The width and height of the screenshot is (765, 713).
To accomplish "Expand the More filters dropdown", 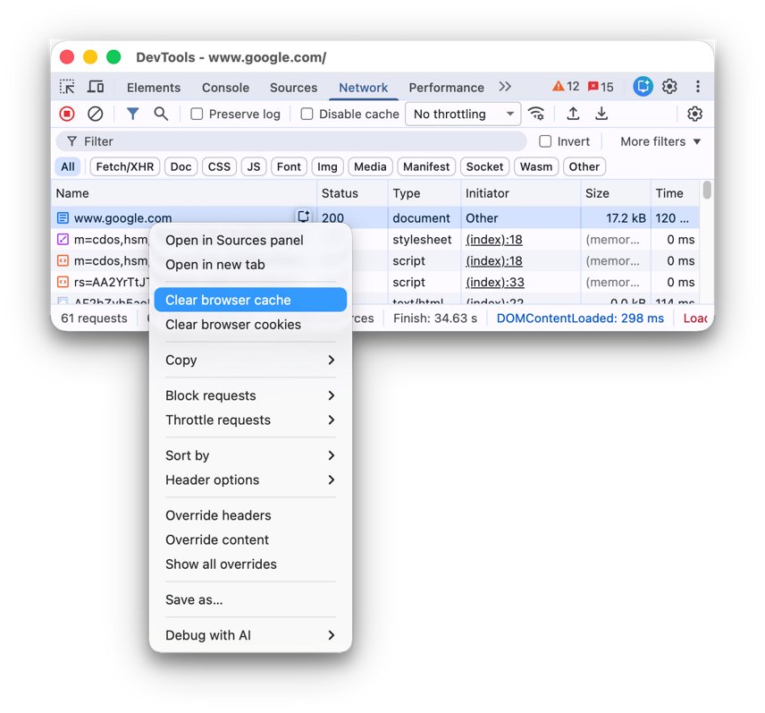I will 660,141.
